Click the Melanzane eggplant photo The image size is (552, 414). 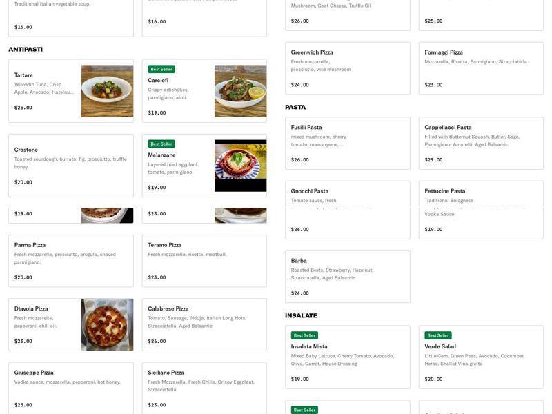pos(240,166)
